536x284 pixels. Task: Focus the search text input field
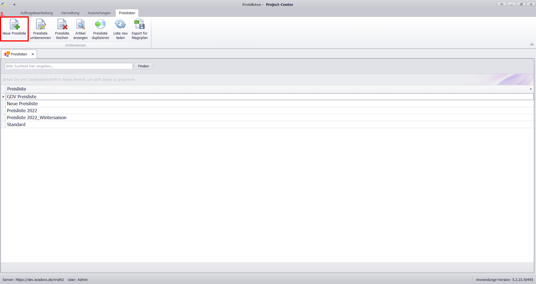(69, 66)
